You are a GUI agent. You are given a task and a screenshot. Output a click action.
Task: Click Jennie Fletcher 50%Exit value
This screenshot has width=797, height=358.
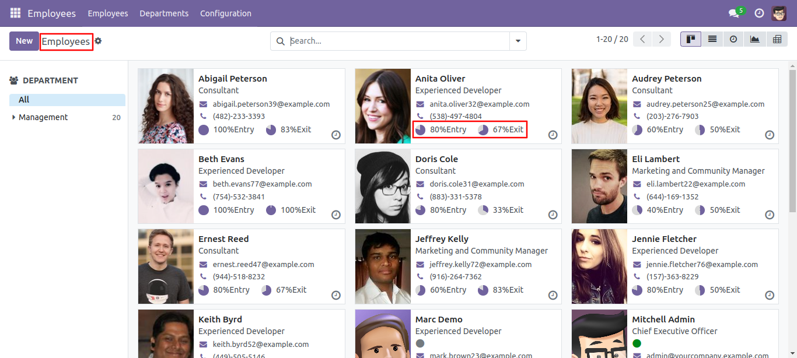(x=725, y=290)
